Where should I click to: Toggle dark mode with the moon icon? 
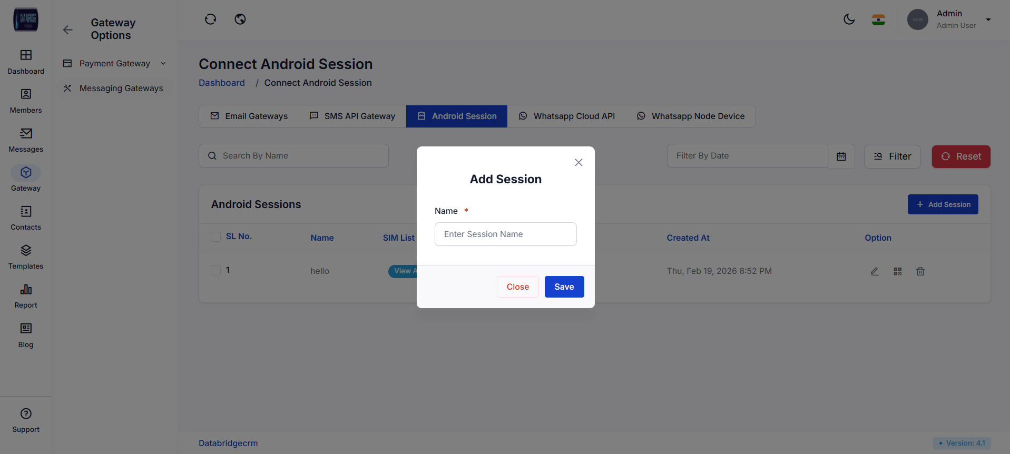coord(849,19)
